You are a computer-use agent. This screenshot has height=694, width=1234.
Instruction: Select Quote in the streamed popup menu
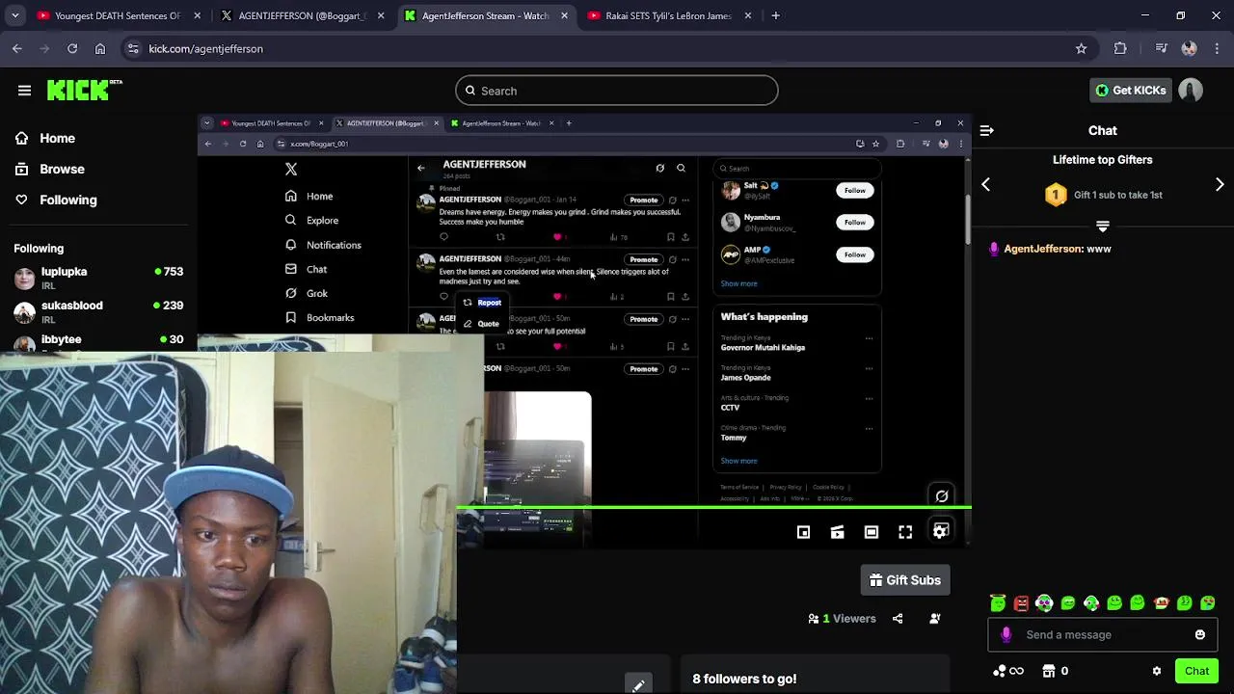(x=481, y=324)
